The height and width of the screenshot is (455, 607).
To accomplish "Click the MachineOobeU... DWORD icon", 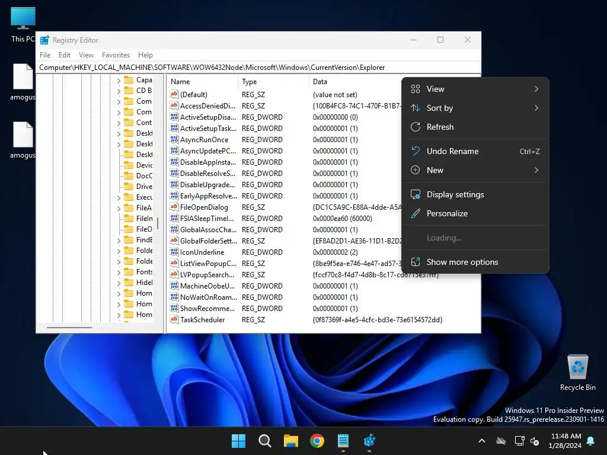I will pos(174,286).
